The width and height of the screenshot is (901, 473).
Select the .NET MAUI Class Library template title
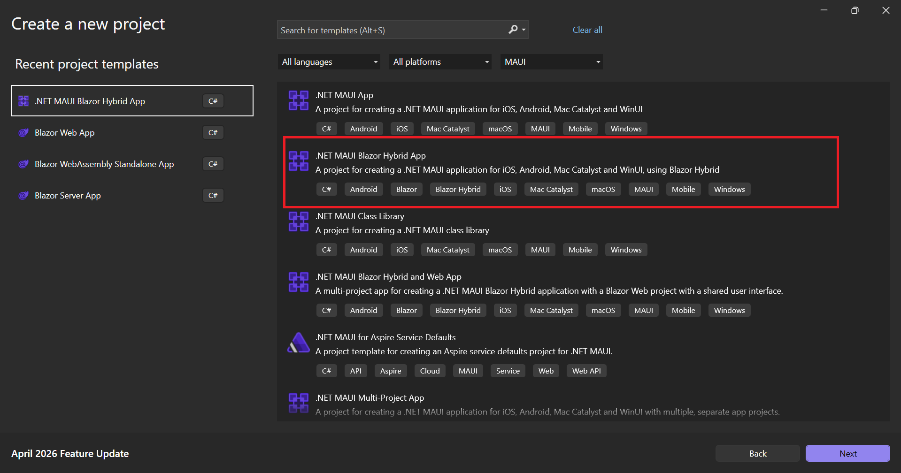click(x=360, y=216)
